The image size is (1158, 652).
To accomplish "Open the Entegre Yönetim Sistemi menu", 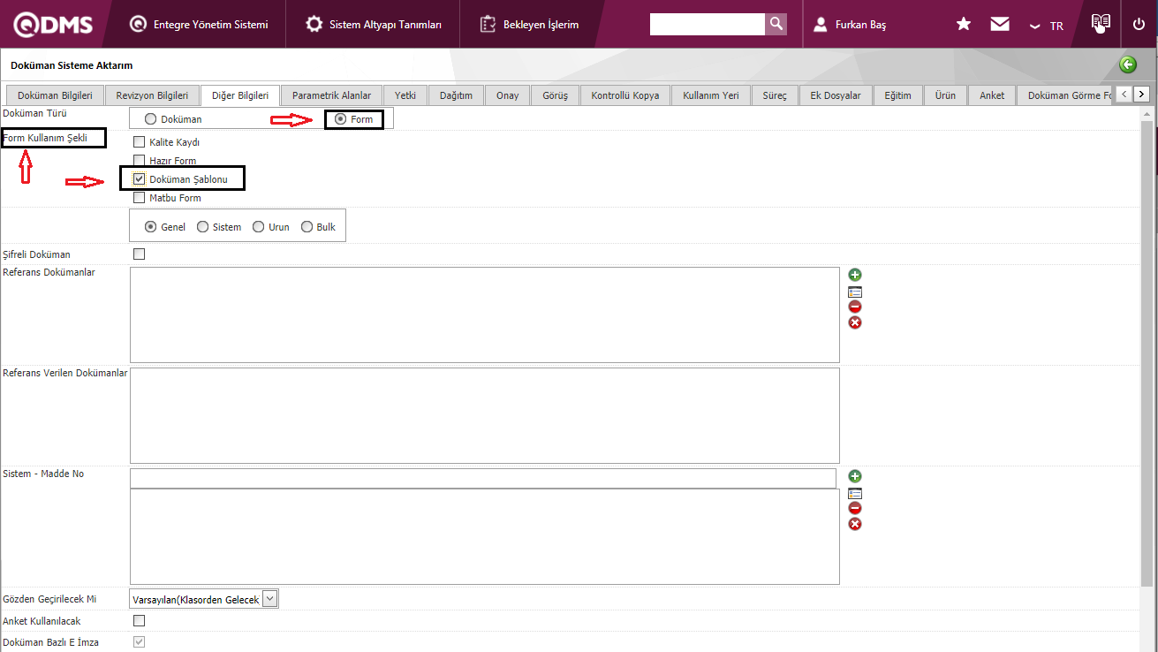I will pyautogui.click(x=199, y=25).
